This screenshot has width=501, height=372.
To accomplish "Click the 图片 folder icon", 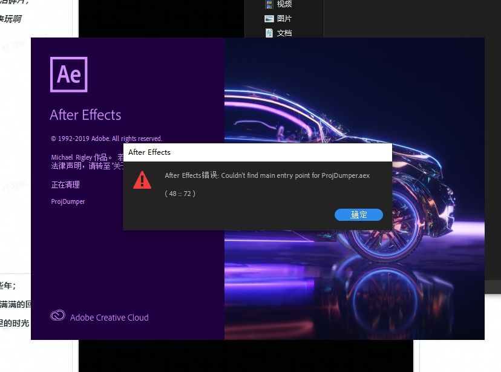I will coord(269,19).
